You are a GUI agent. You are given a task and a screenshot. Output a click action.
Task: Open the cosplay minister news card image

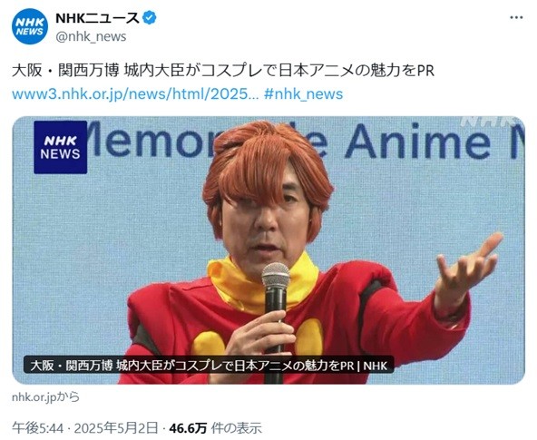point(268,250)
